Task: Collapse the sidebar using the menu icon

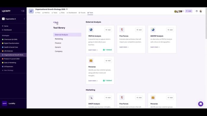Action: click(23, 11)
